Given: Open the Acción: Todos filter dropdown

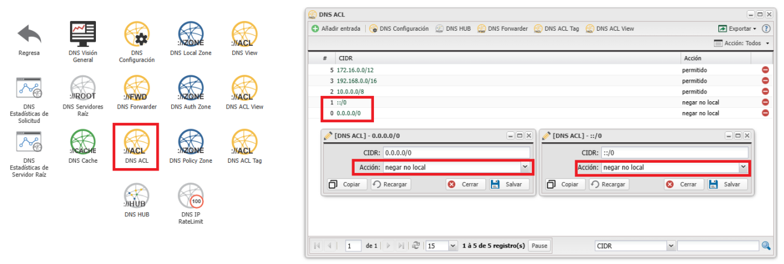Looking at the screenshot, I should coord(742,43).
